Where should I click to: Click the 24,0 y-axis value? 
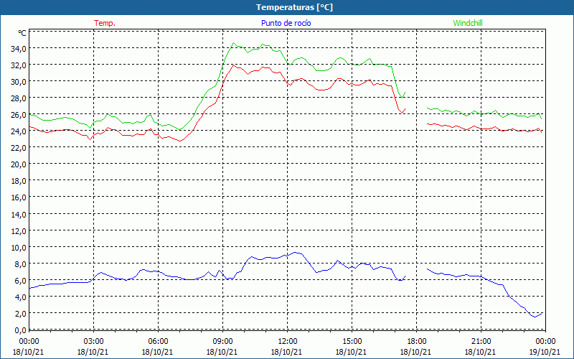point(19,131)
